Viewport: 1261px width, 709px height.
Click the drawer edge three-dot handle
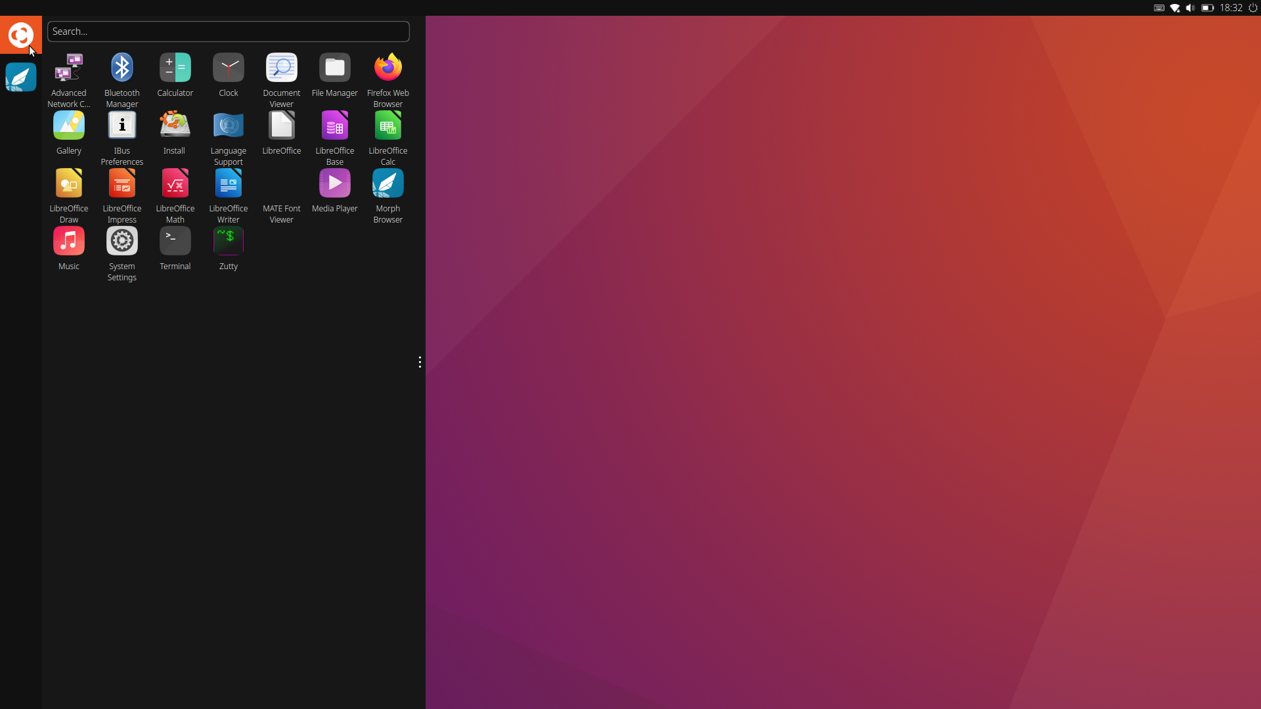click(420, 362)
